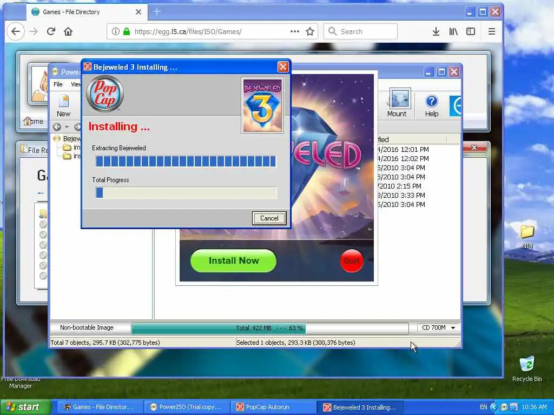Switch to PopCap Autorun taskbar button

coord(273,407)
